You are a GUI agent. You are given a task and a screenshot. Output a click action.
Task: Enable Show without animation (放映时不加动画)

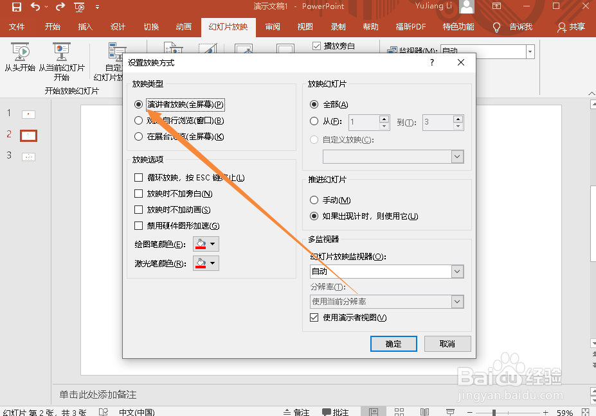click(138, 209)
